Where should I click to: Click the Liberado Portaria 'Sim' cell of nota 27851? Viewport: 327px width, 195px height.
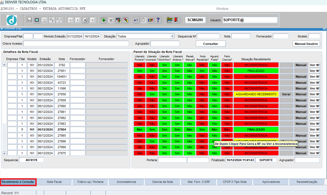[140, 71]
